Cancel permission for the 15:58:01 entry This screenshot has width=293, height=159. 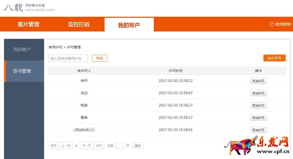[259, 130]
